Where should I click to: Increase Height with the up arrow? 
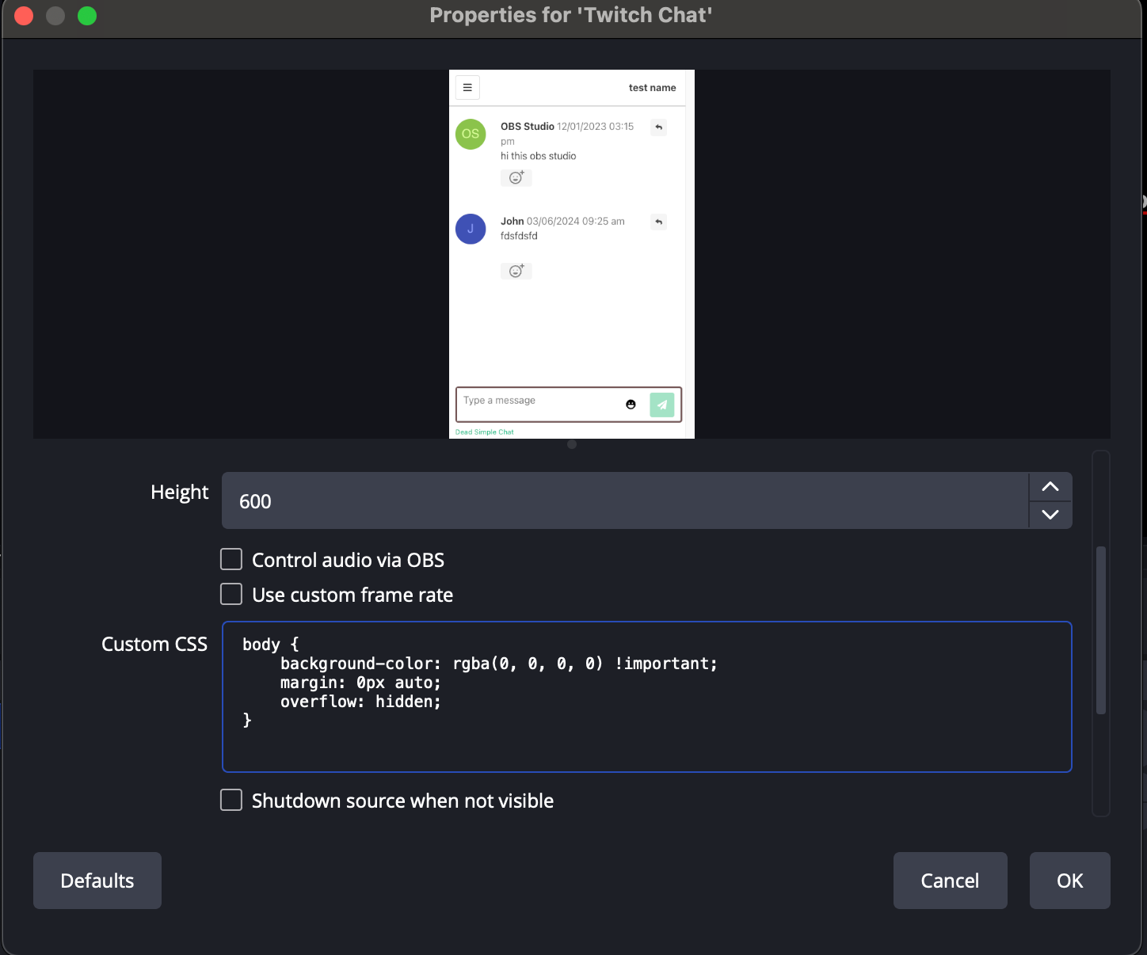(1050, 487)
